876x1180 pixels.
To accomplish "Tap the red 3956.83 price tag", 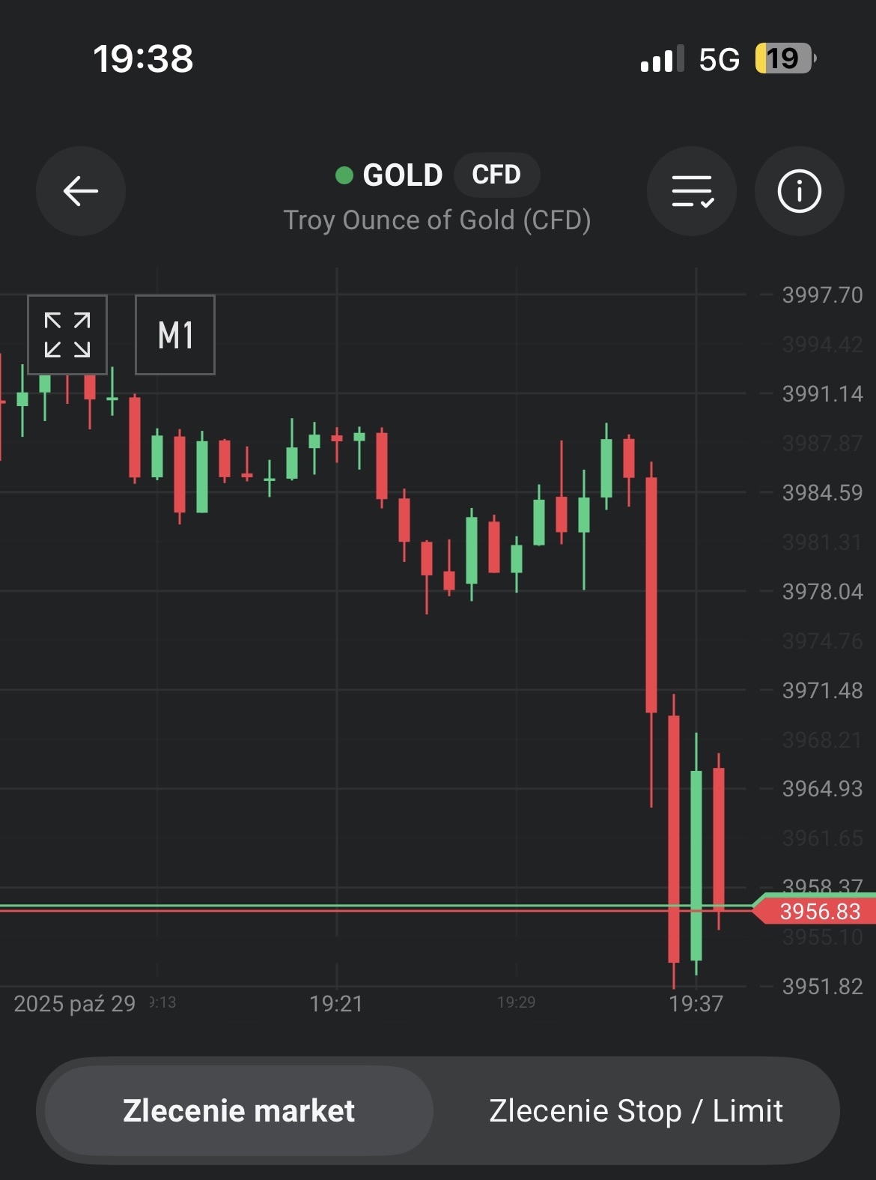I will [819, 911].
